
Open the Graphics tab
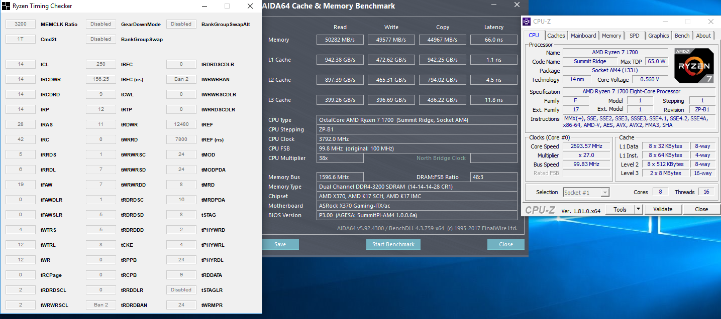658,36
